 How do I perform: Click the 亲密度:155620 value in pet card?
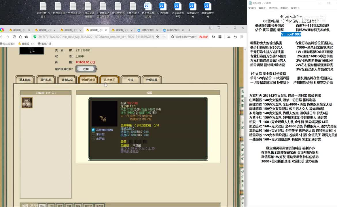click(130, 152)
